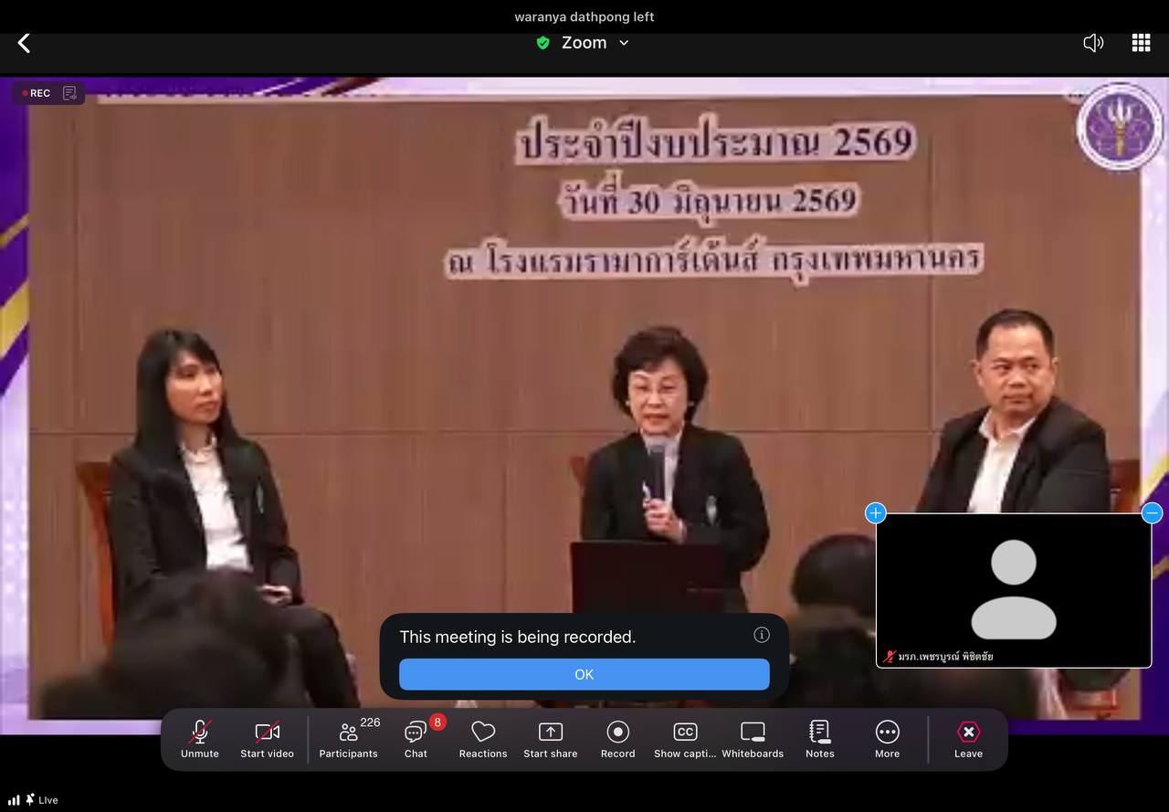Tap the speaker audio output icon
The width and height of the screenshot is (1169, 812).
click(1093, 43)
